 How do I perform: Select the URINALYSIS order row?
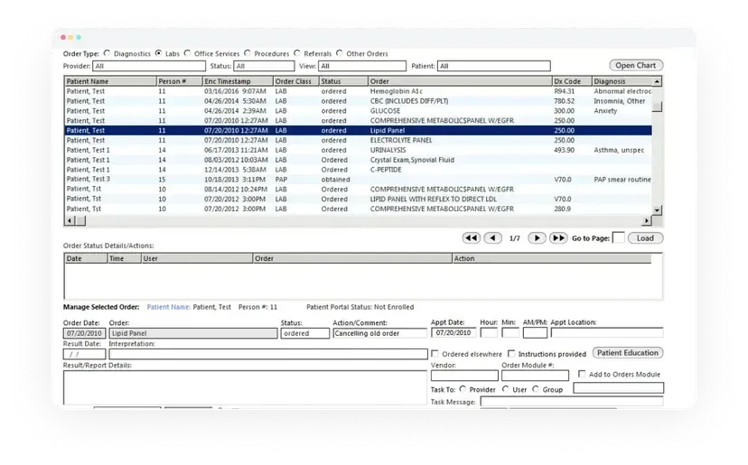coord(358,150)
